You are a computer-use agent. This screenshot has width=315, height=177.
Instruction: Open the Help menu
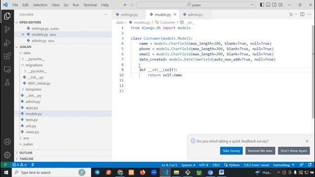point(105,5)
